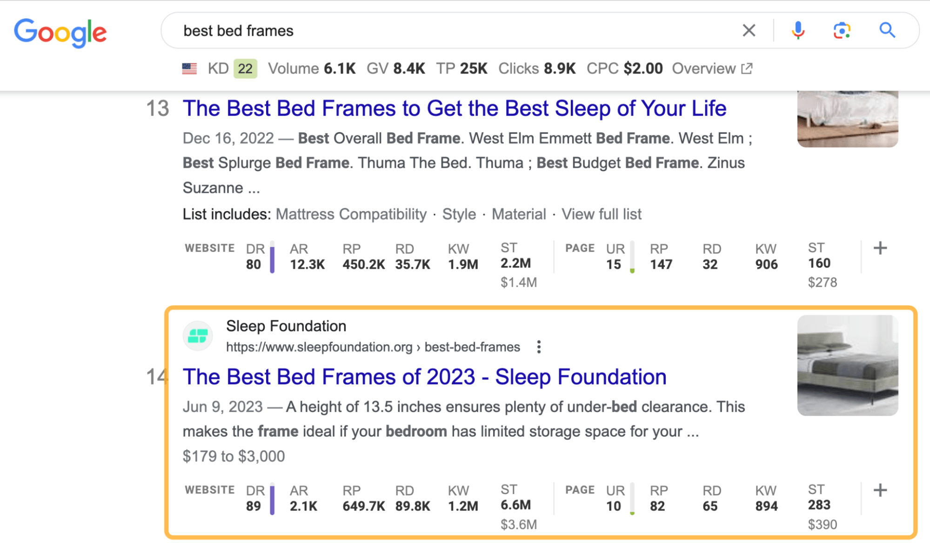The height and width of the screenshot is (549, 930).
Task: Click the Overview external link icon
Action: [x=746, y=68]
